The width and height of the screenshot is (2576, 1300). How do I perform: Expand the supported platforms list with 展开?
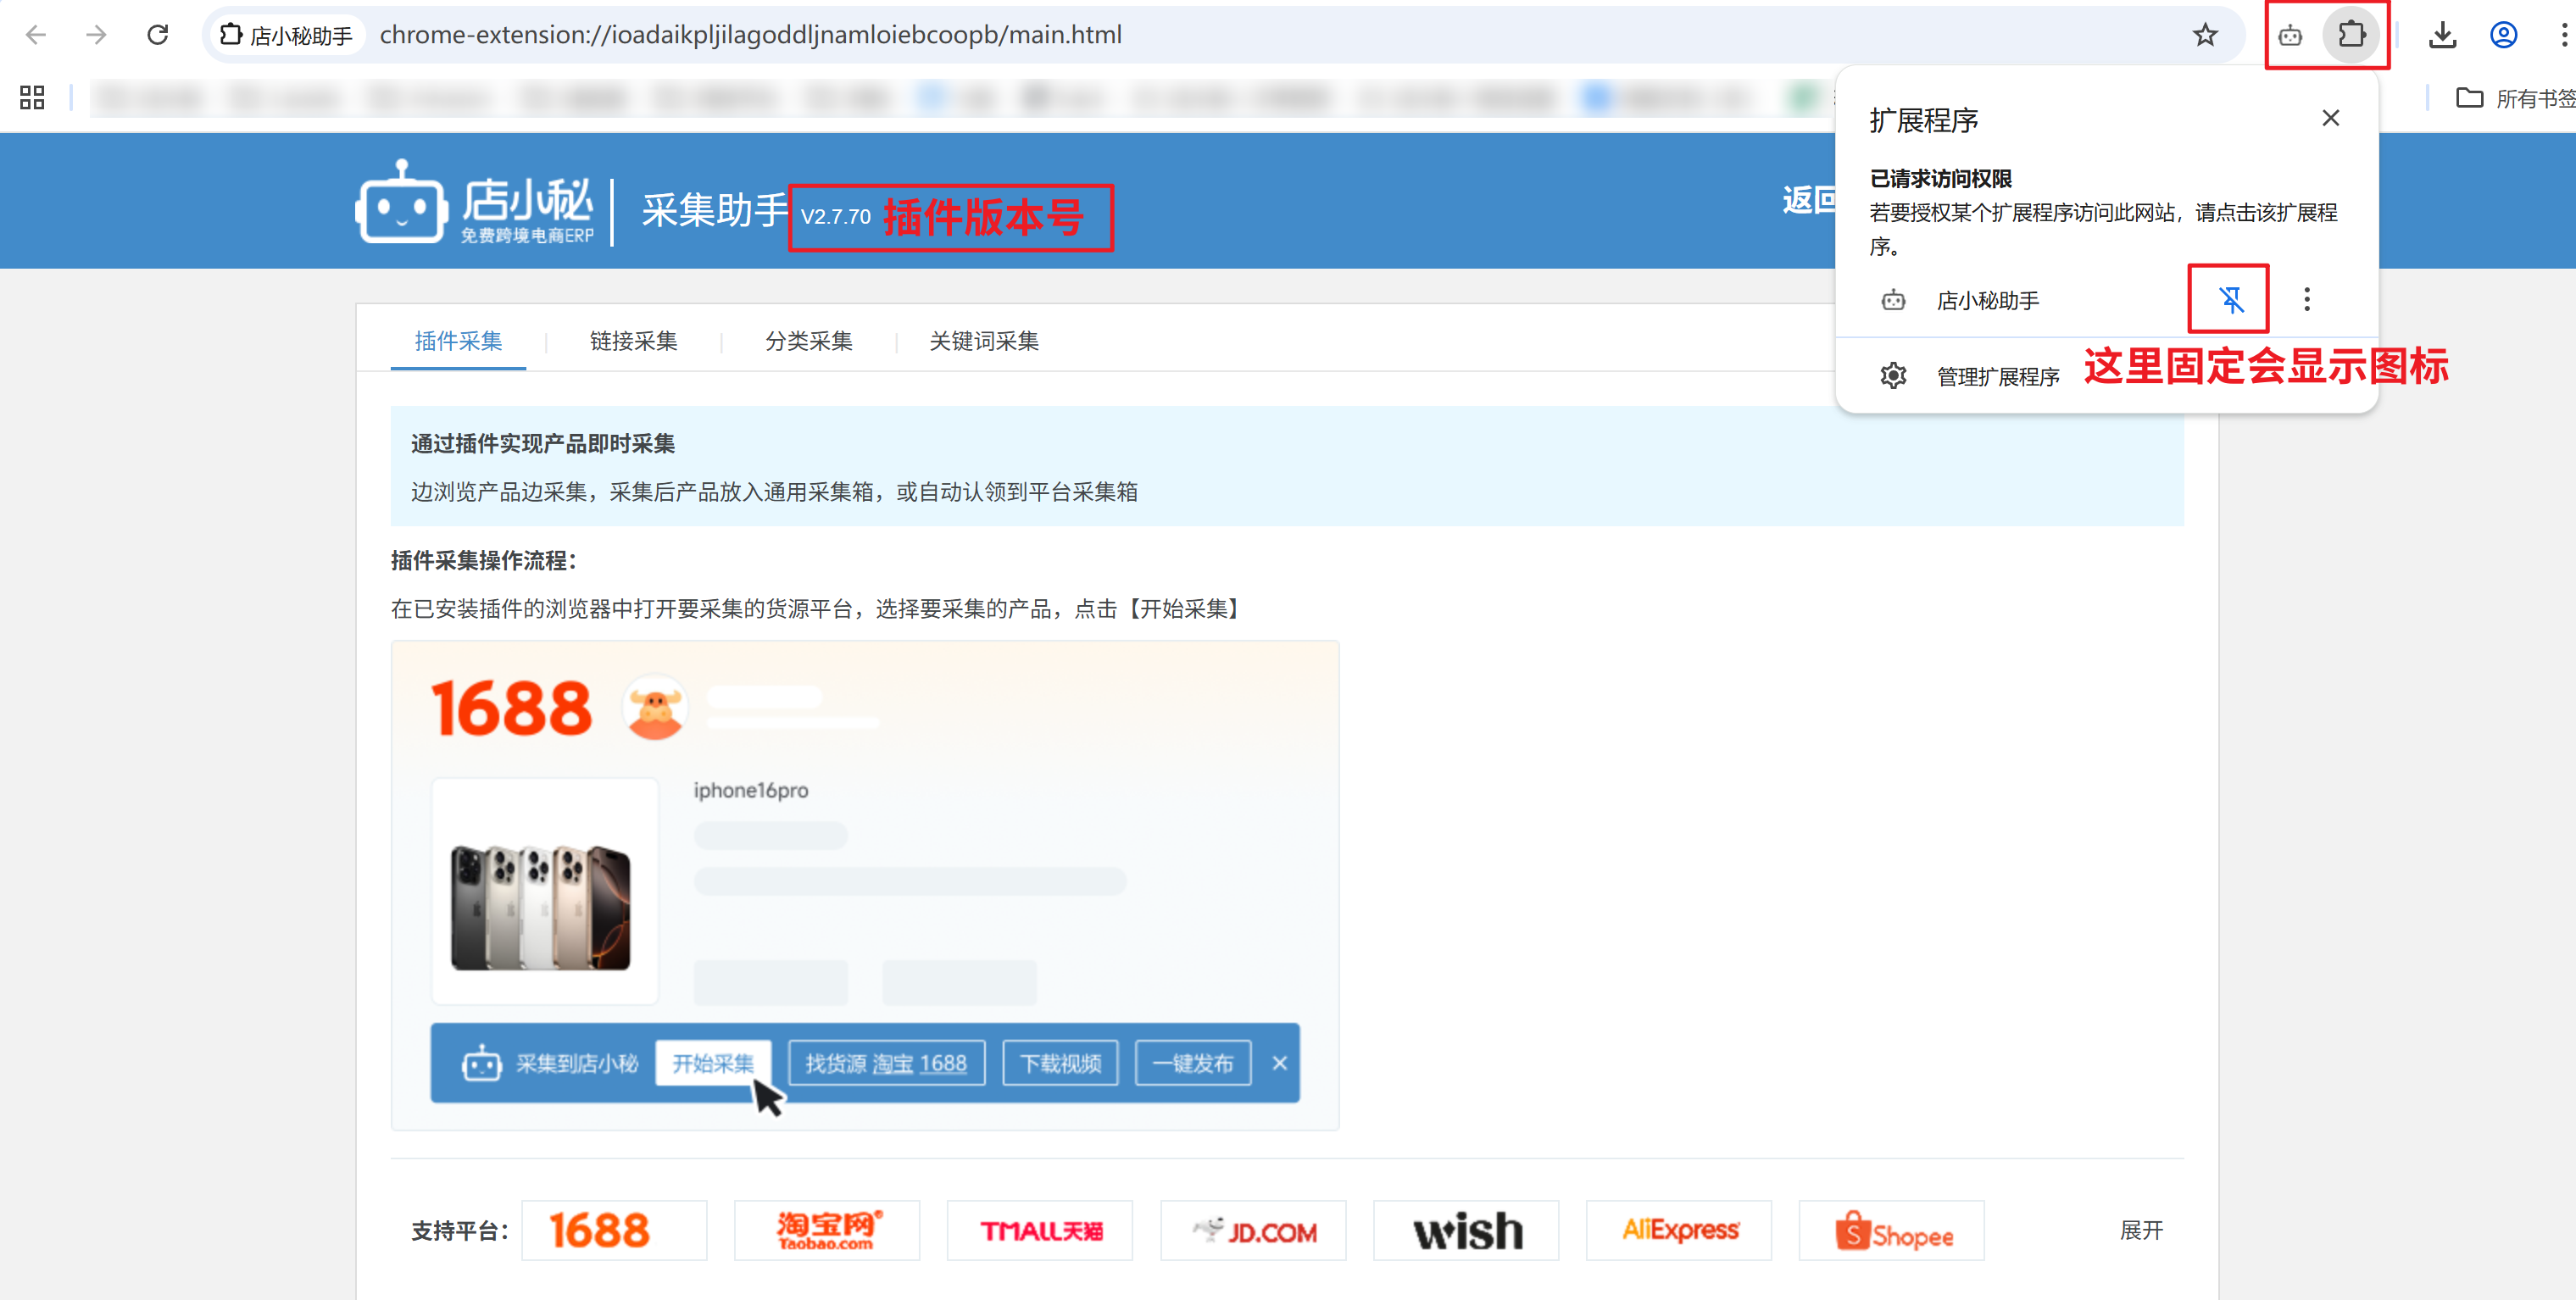pos(2141,1230)
